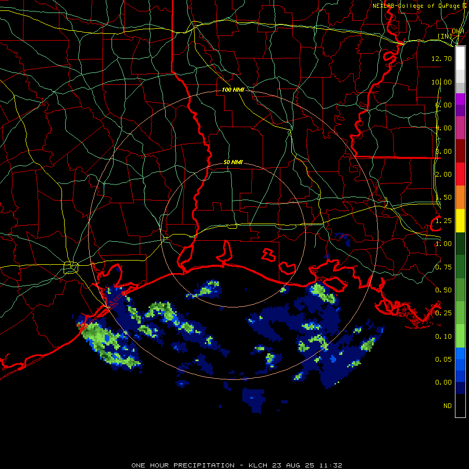Screen dimensions: 469x469
Task: Select the [IN] units label
Action: tap(445, 36)
